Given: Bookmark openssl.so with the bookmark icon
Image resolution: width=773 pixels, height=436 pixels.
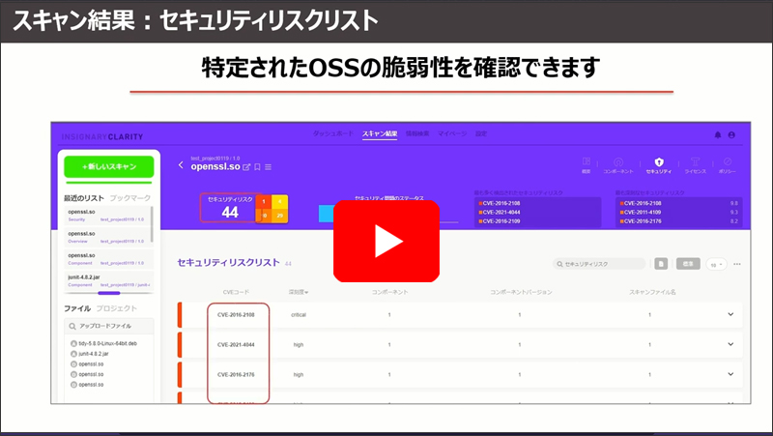Looking at the screenshot, I should coord(257,167).
